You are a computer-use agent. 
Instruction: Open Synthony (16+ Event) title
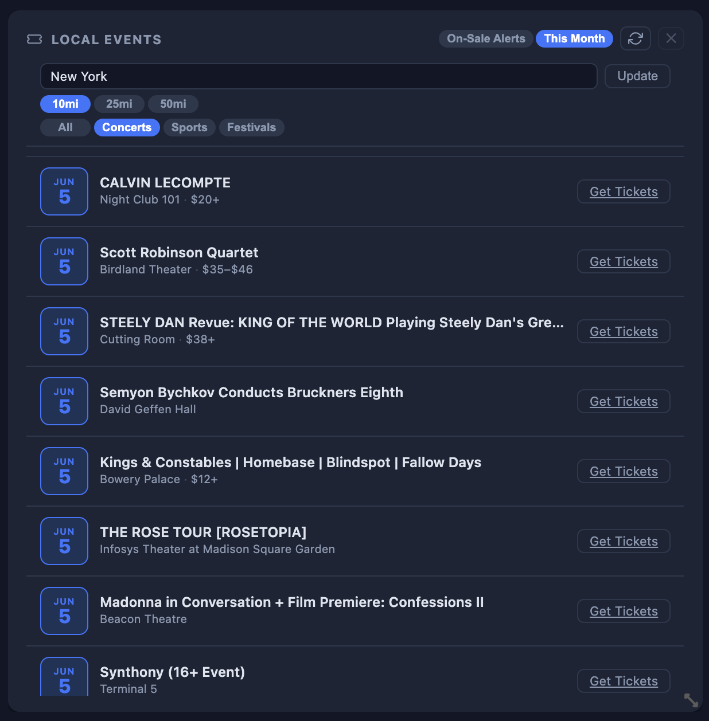tap(172, 672)
